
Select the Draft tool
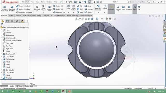(80, 9)
